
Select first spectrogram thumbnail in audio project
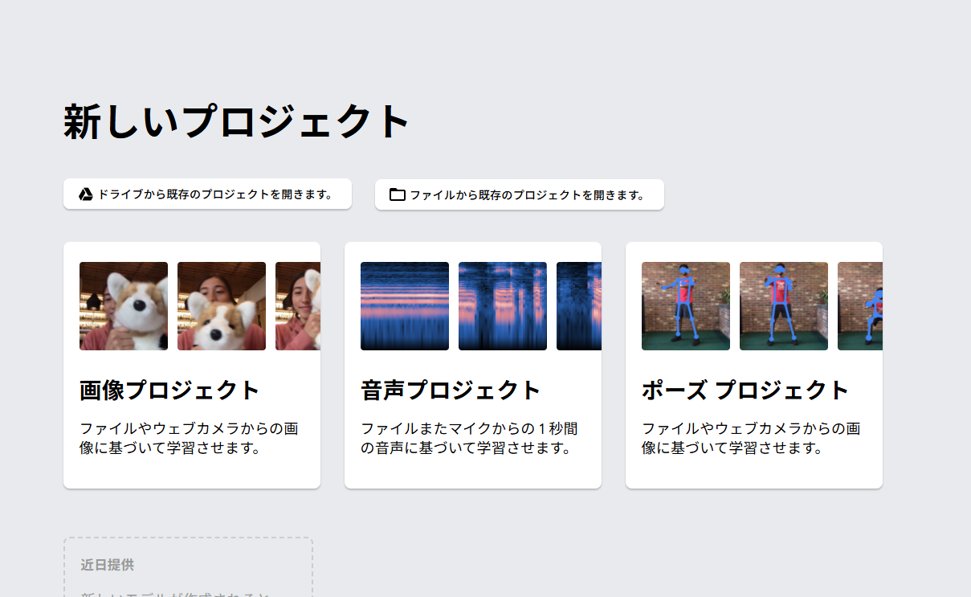point(405,306)
